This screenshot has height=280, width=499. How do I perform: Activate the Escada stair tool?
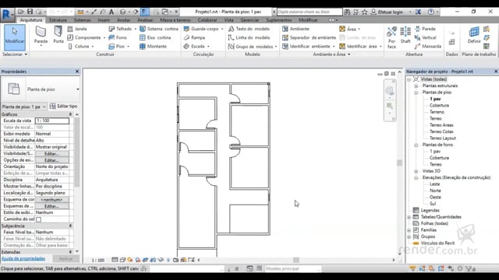(194, 47)
